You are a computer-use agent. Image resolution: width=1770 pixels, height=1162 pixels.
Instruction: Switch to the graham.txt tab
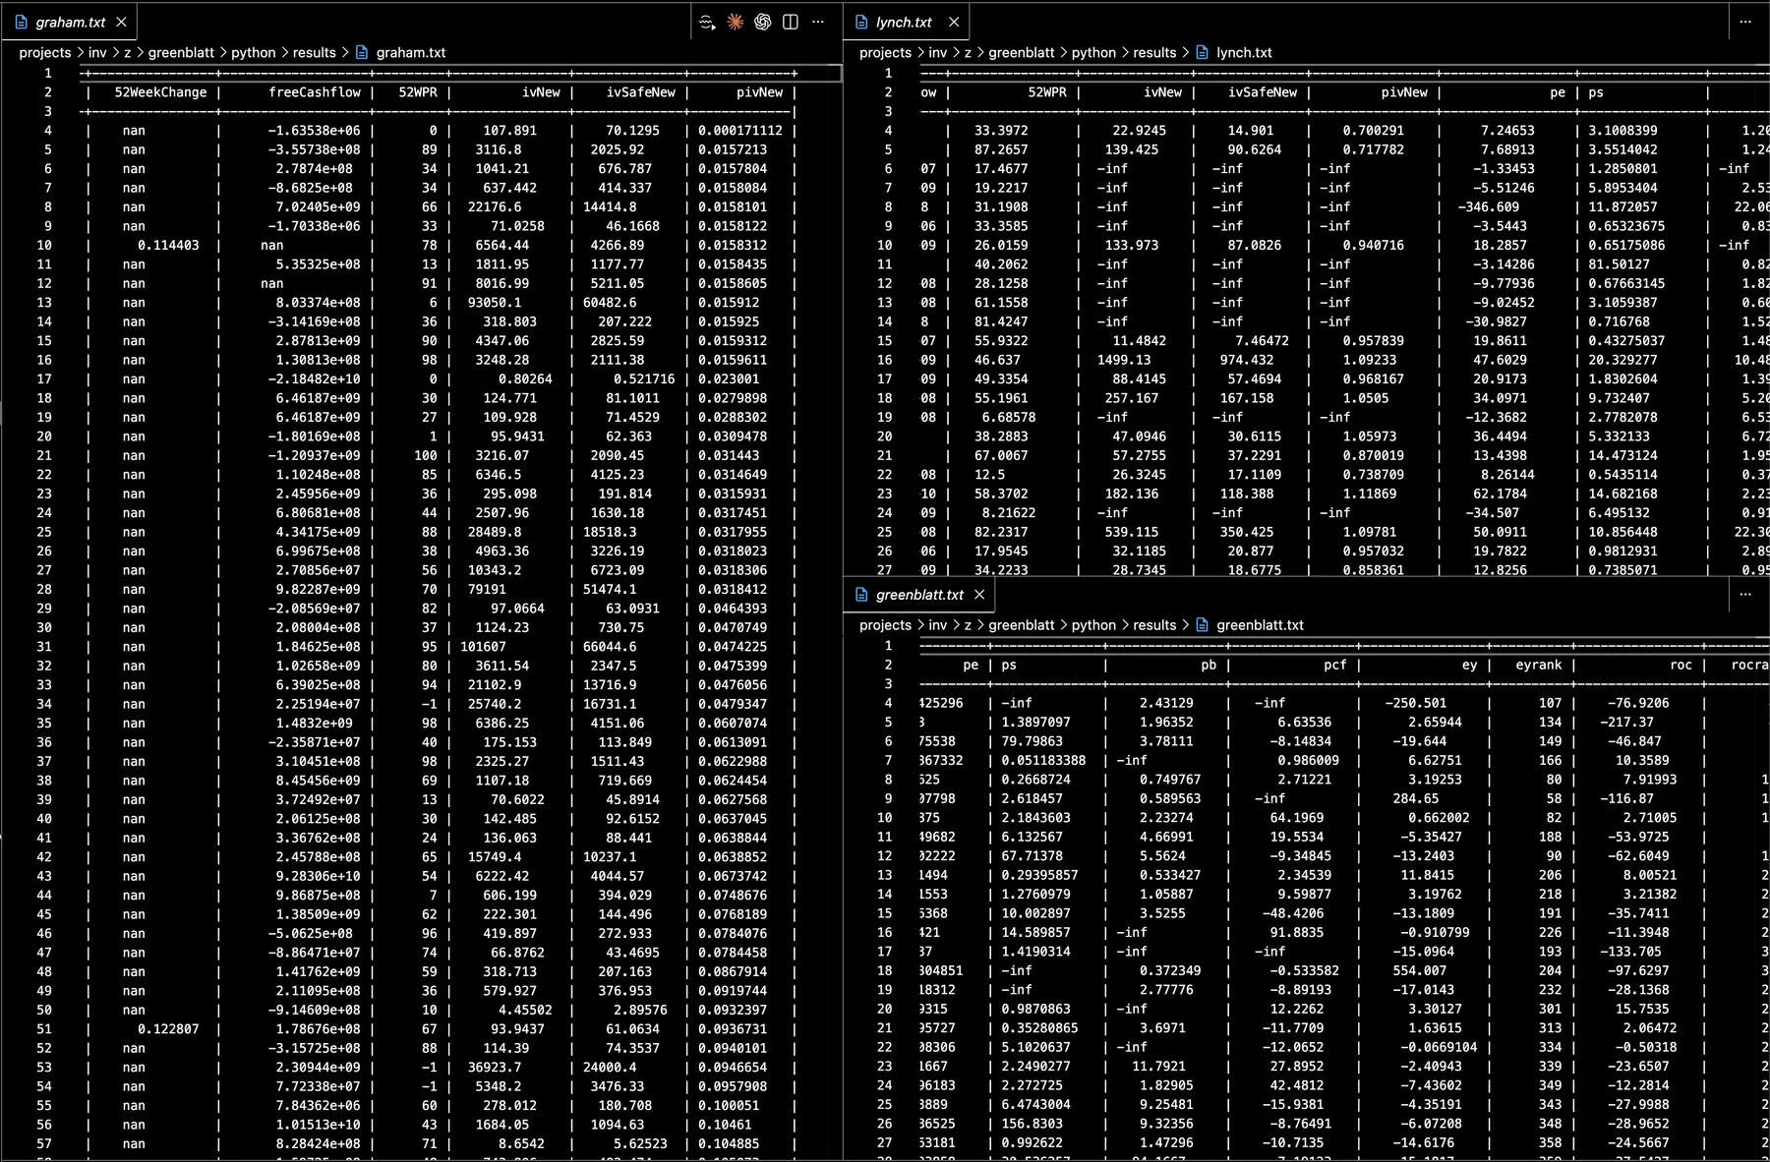click(x=70, y=22)
